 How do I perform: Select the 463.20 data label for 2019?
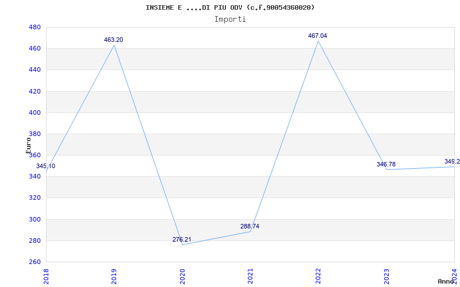113,40
